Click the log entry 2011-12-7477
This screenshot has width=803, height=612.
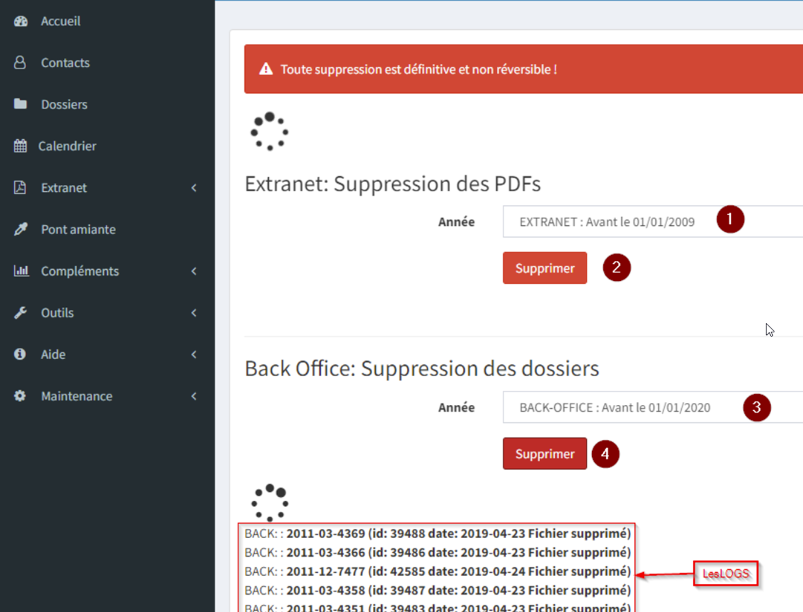pyautogui.click(x=437, y=571)
